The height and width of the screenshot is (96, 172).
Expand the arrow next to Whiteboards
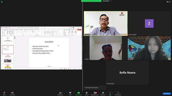(x=121, y=93)
